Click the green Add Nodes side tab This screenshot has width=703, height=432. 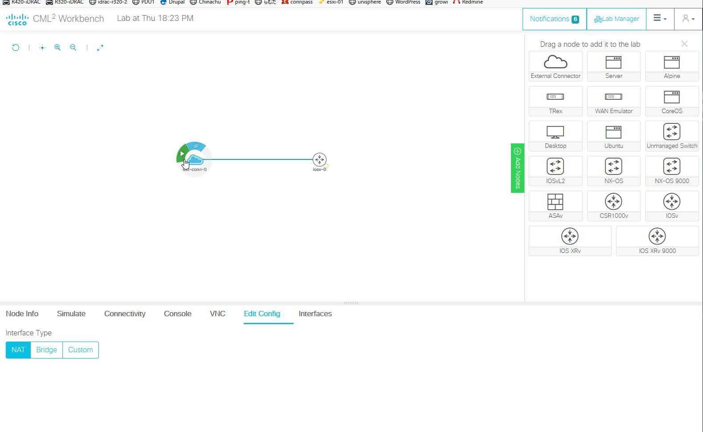pyautogui.click(x=518, y=168)
